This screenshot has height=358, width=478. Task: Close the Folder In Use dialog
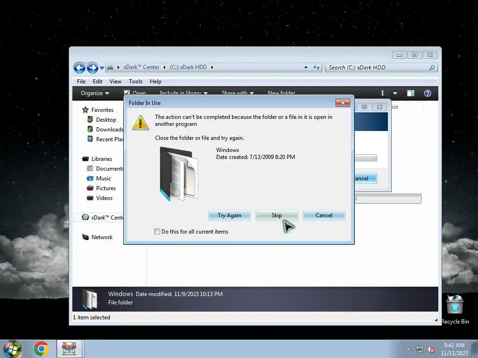click(x=343, y=103)
